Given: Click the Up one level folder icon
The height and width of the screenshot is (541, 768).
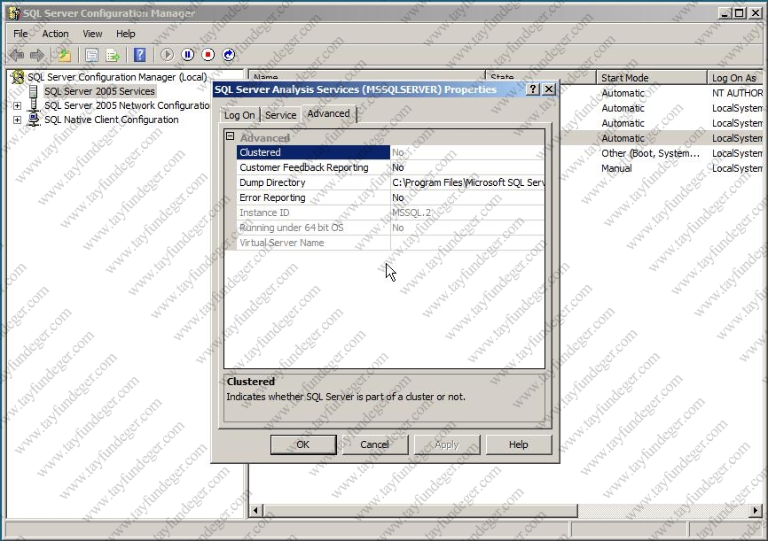Looking at the screenshot, I should [64, 55].
